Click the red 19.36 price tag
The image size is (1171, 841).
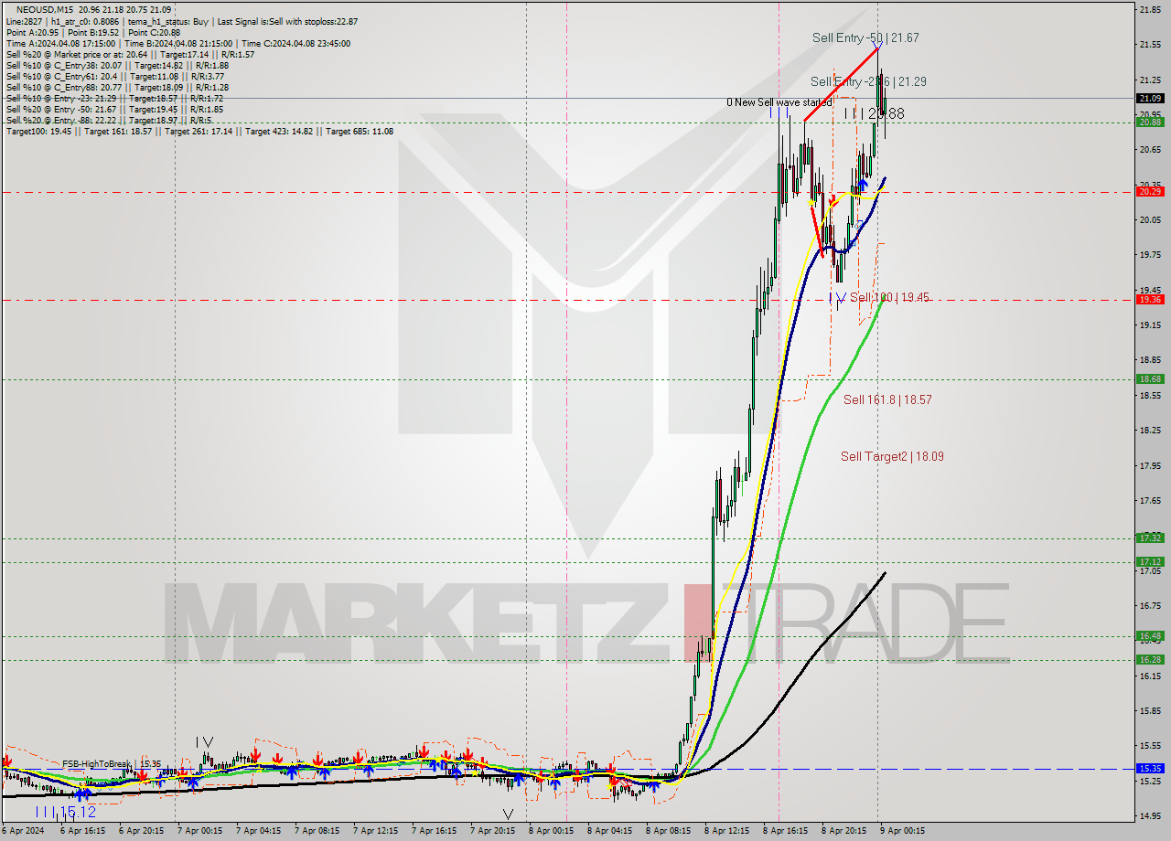tap(1150, 299)
